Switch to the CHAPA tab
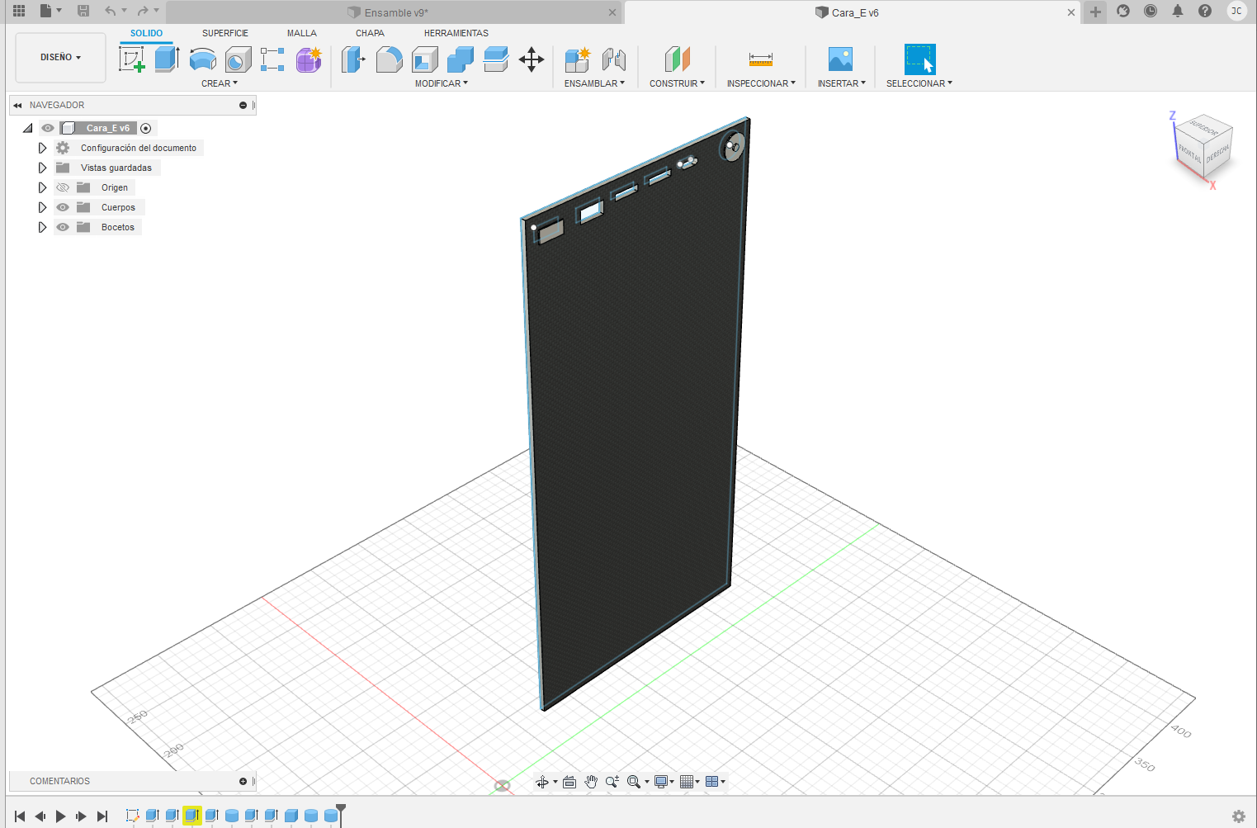The height and width of the screenshot is (828, 1257). 370,33
